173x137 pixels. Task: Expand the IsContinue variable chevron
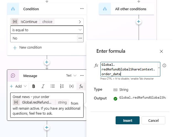pyautogui.click(x=80, y=22)
